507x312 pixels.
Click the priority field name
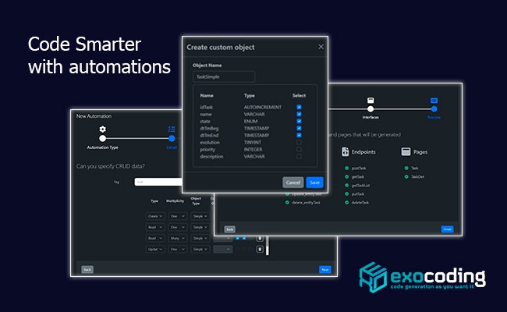pos(207,150)
